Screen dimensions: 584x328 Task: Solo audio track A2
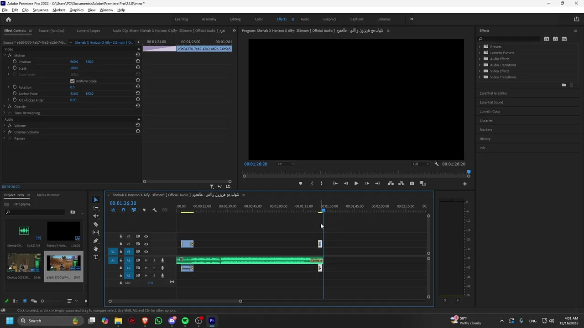154,268
